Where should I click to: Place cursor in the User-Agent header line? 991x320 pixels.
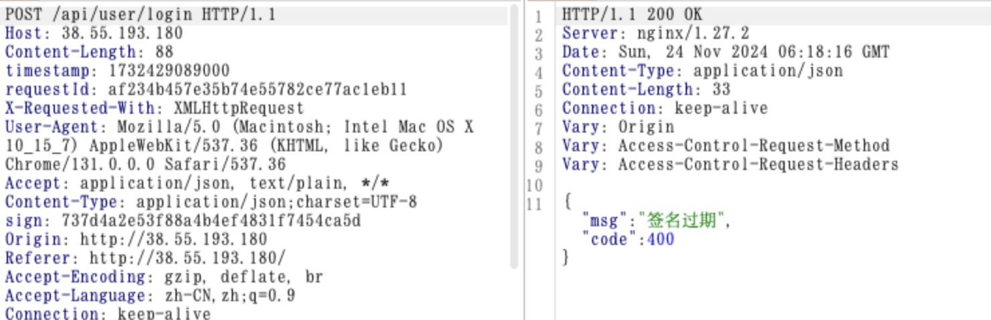click(238, 127)
